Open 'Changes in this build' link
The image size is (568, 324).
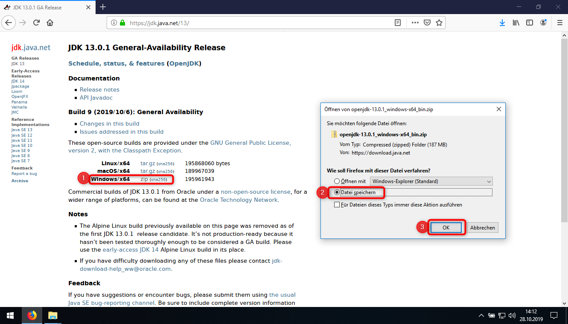click(x=110, y=123)
